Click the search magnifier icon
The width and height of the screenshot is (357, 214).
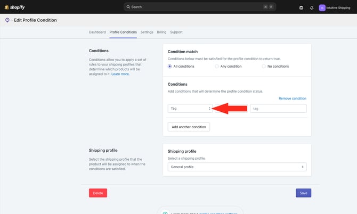click(x=128, y=7)
